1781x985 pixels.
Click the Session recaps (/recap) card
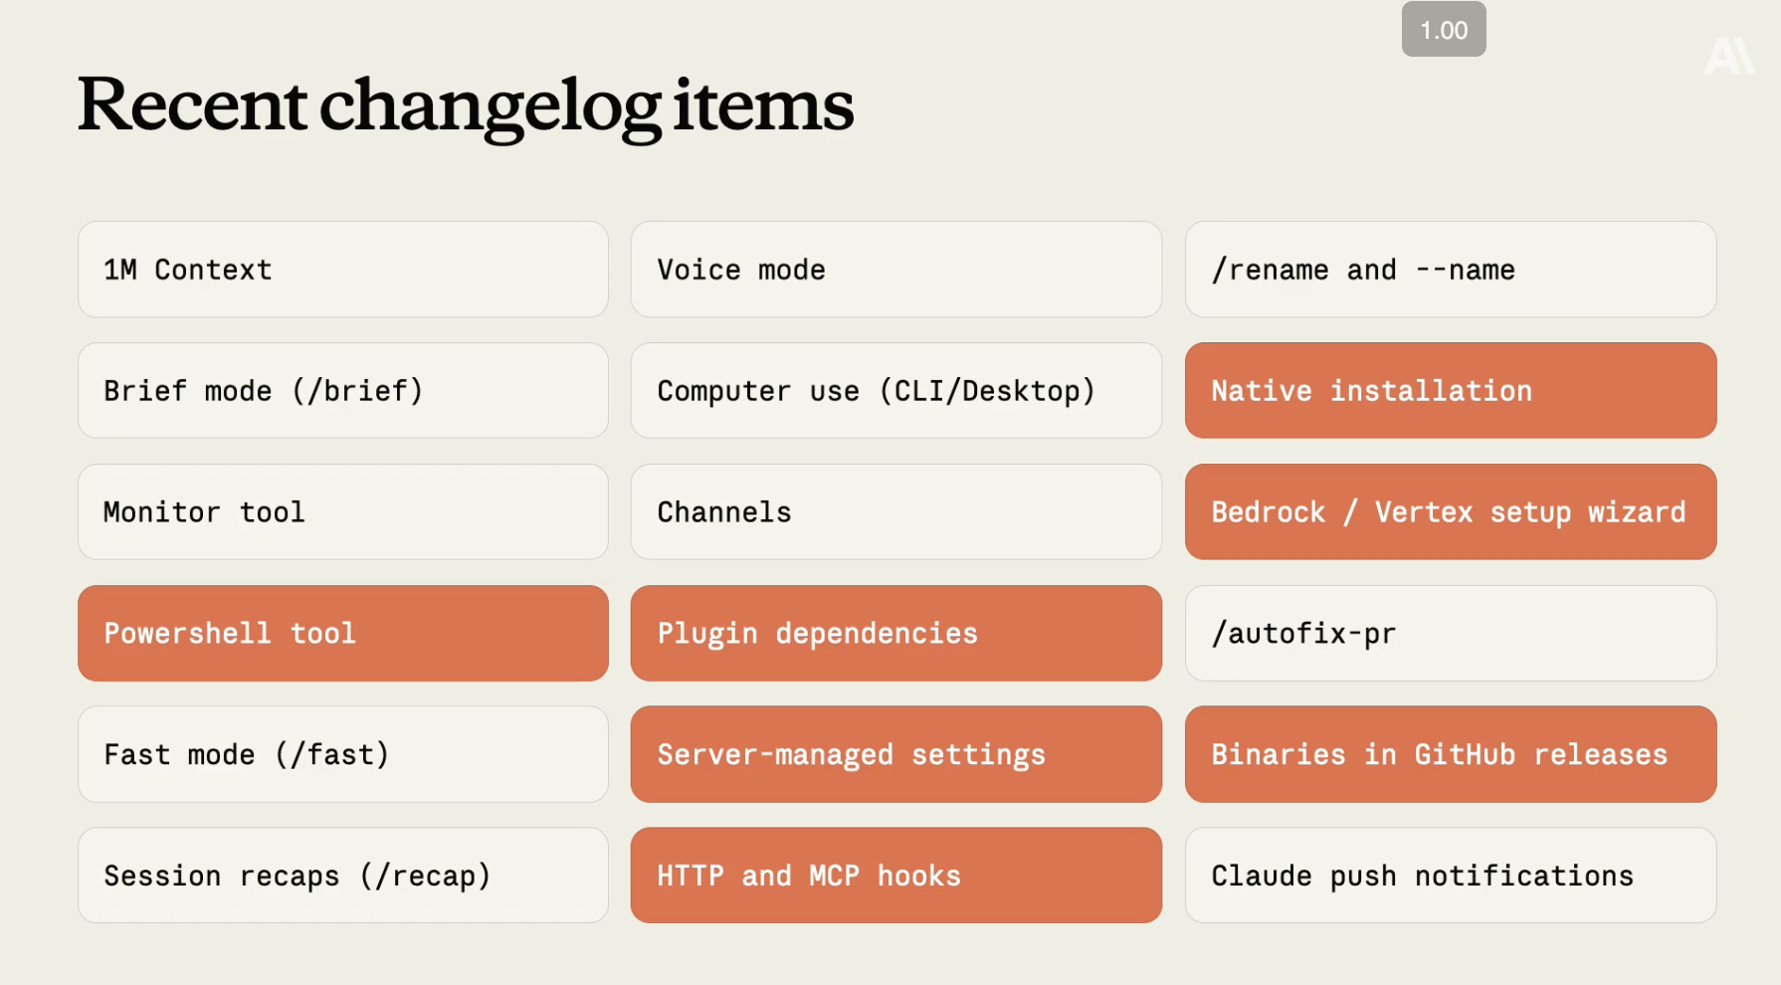(x=343, y=876)
